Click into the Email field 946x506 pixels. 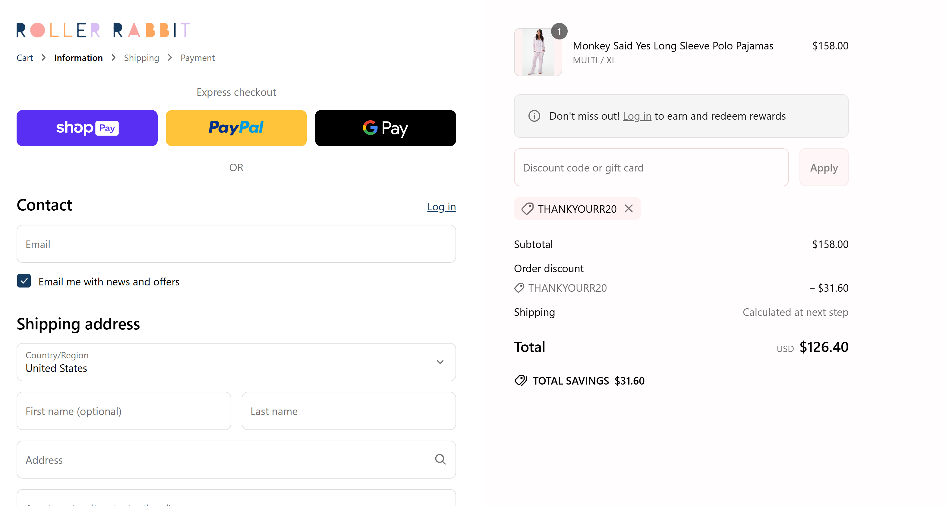coord(236,244)
